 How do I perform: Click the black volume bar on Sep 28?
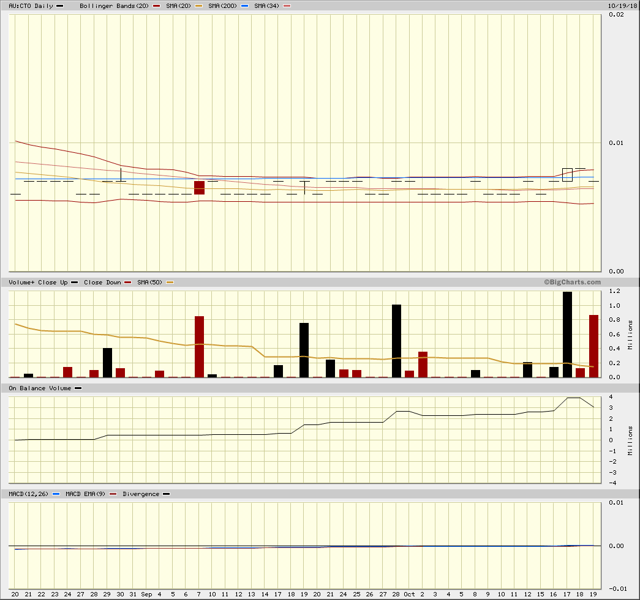click(396, 341)
